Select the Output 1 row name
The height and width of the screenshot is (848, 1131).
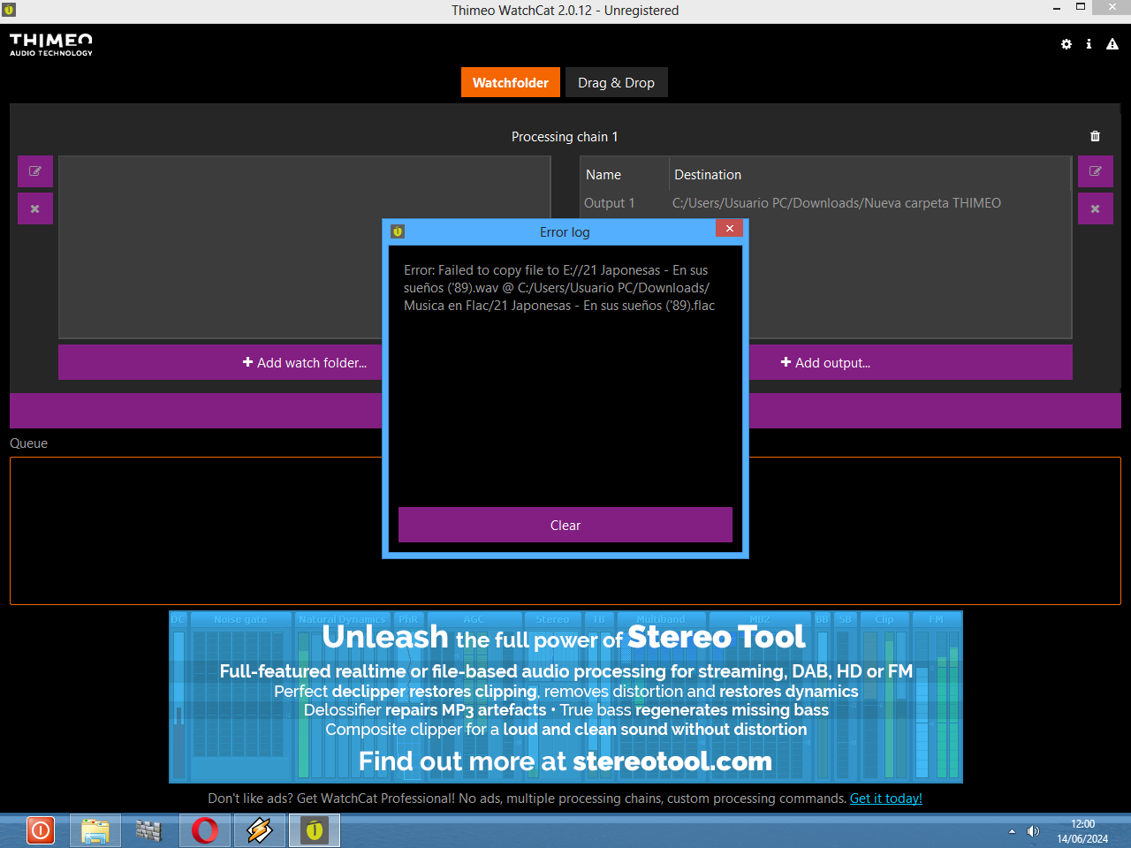point(610,203)
